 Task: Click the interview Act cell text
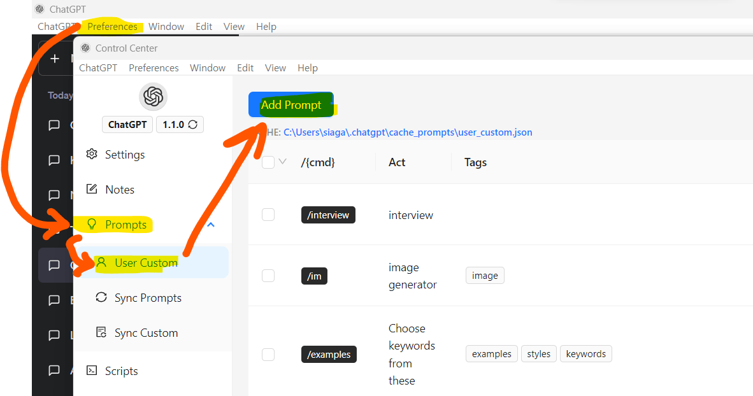click(411, 215)
